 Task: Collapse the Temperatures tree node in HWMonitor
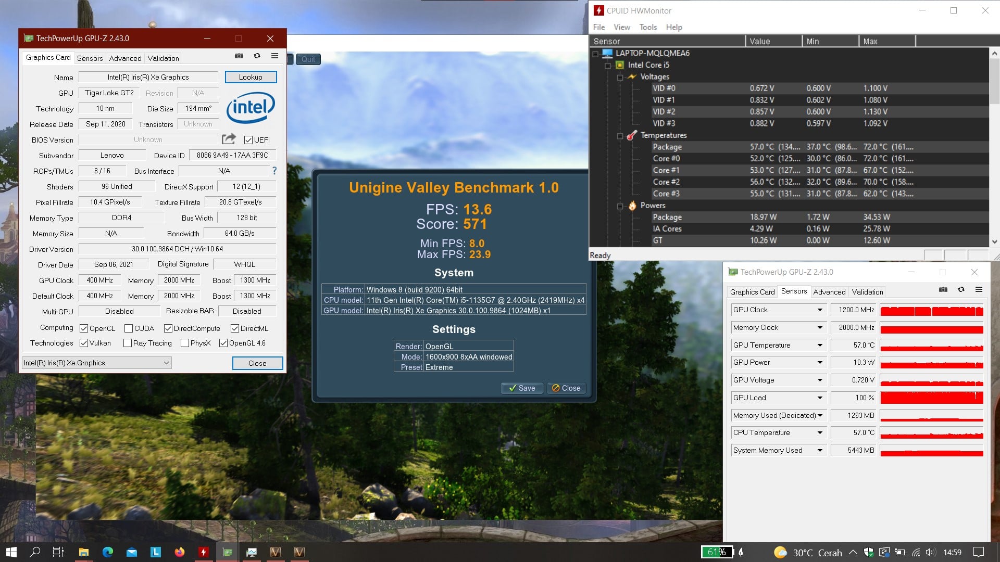coord(620,136)
